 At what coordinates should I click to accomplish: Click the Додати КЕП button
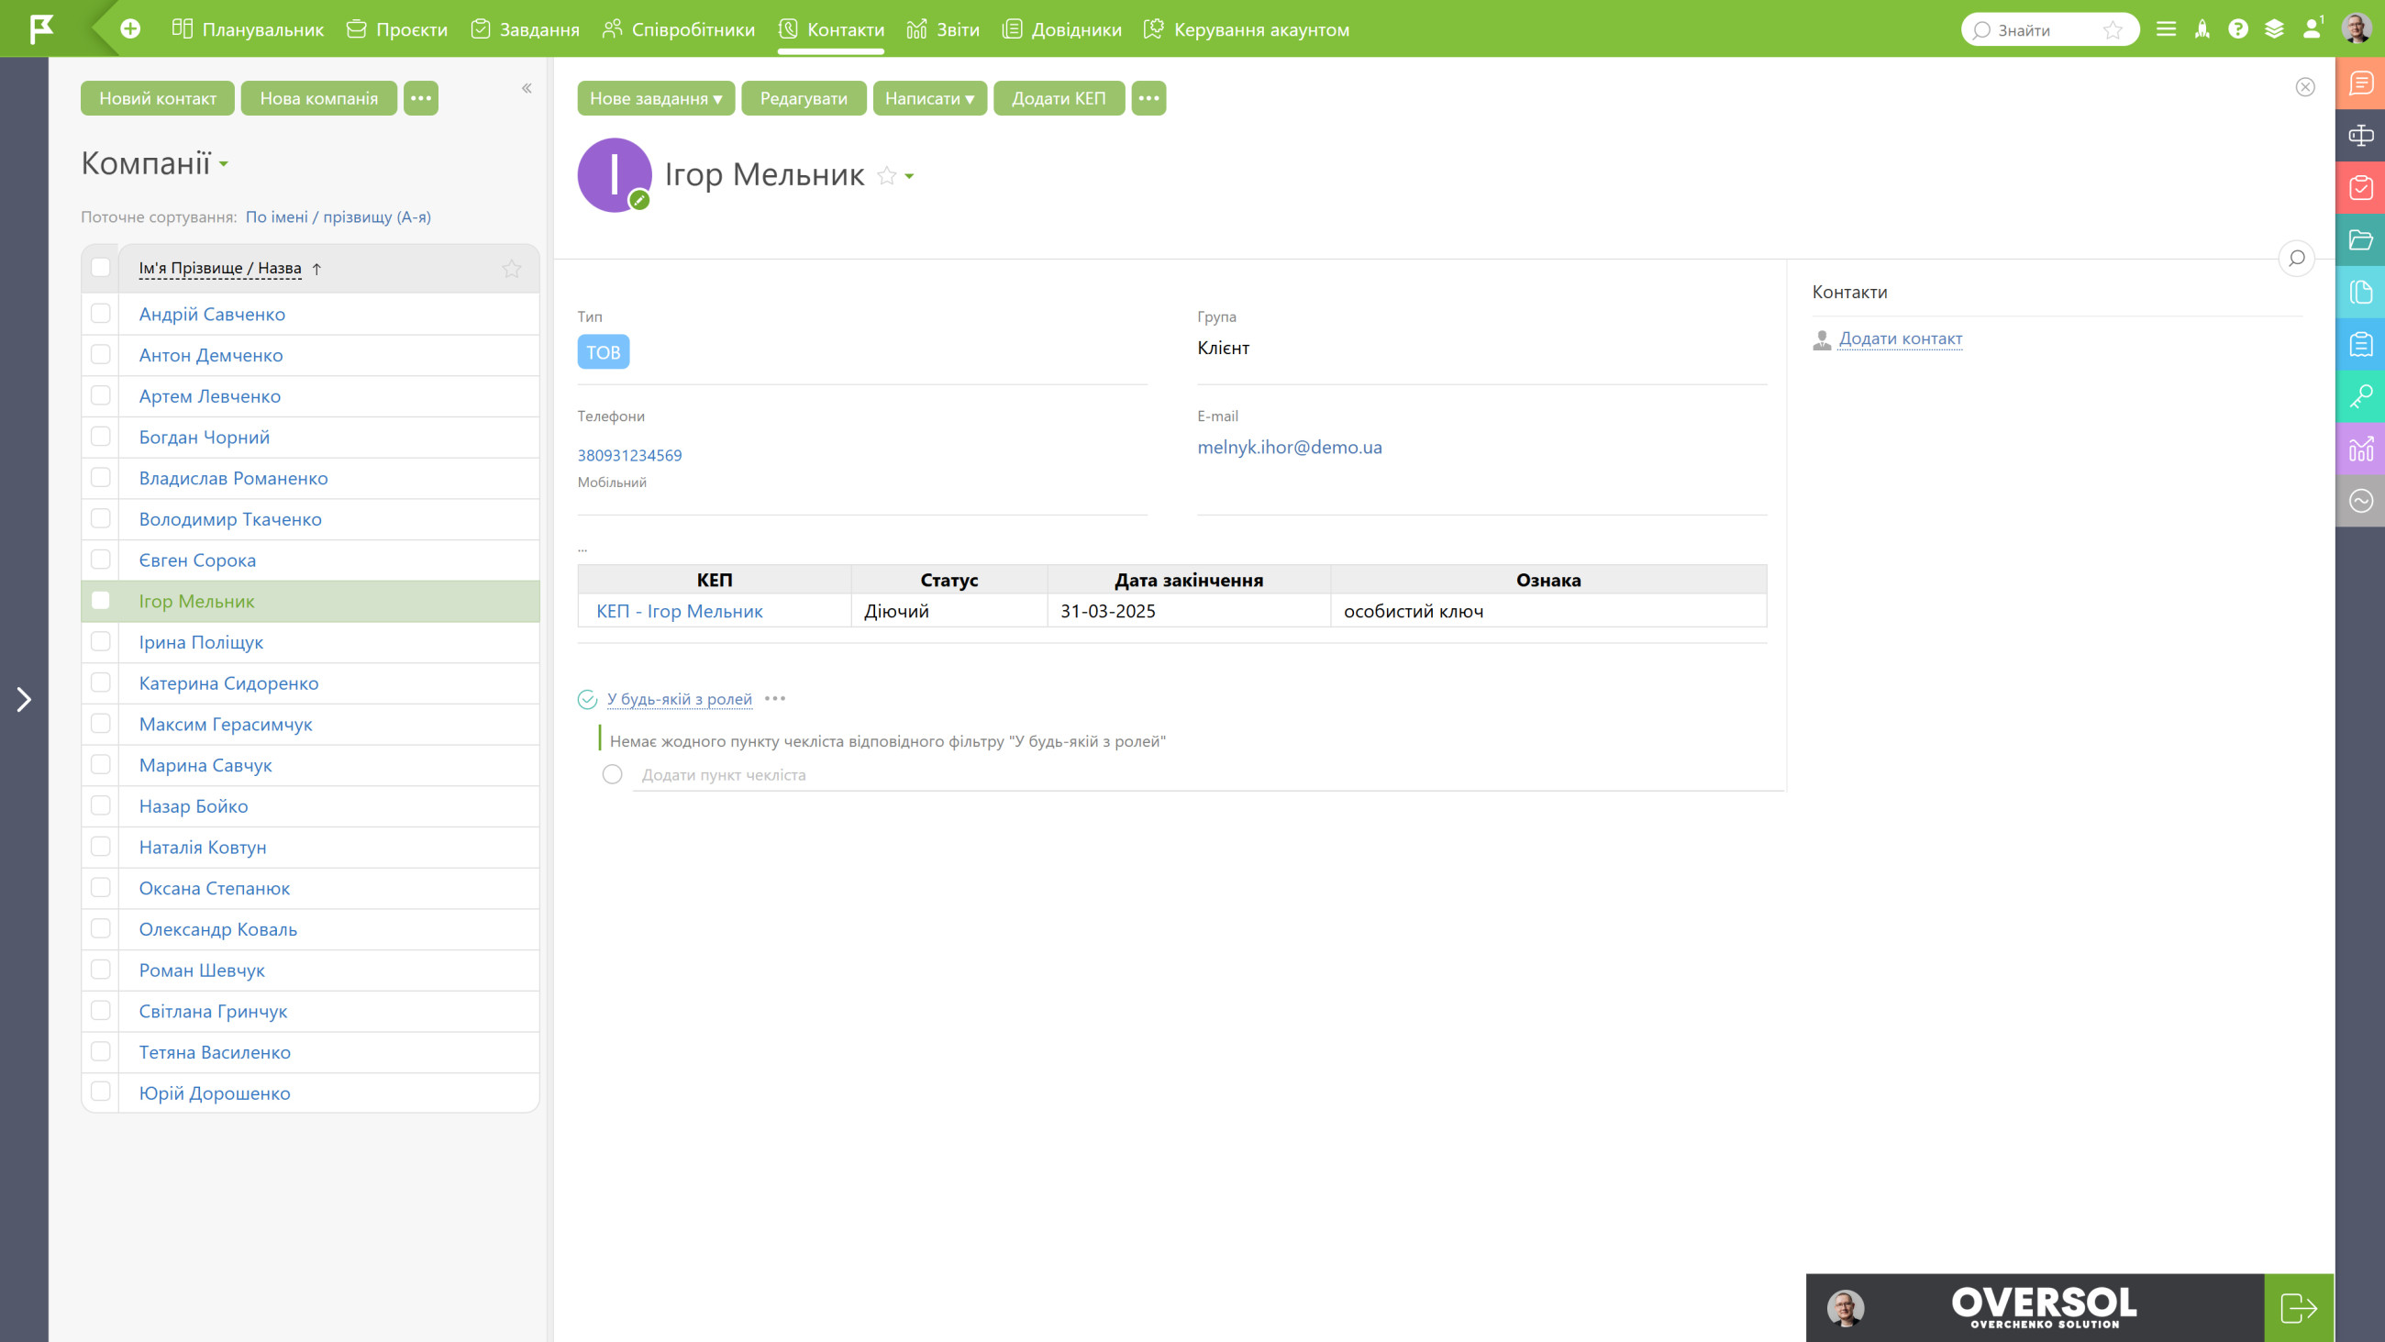1059,98
